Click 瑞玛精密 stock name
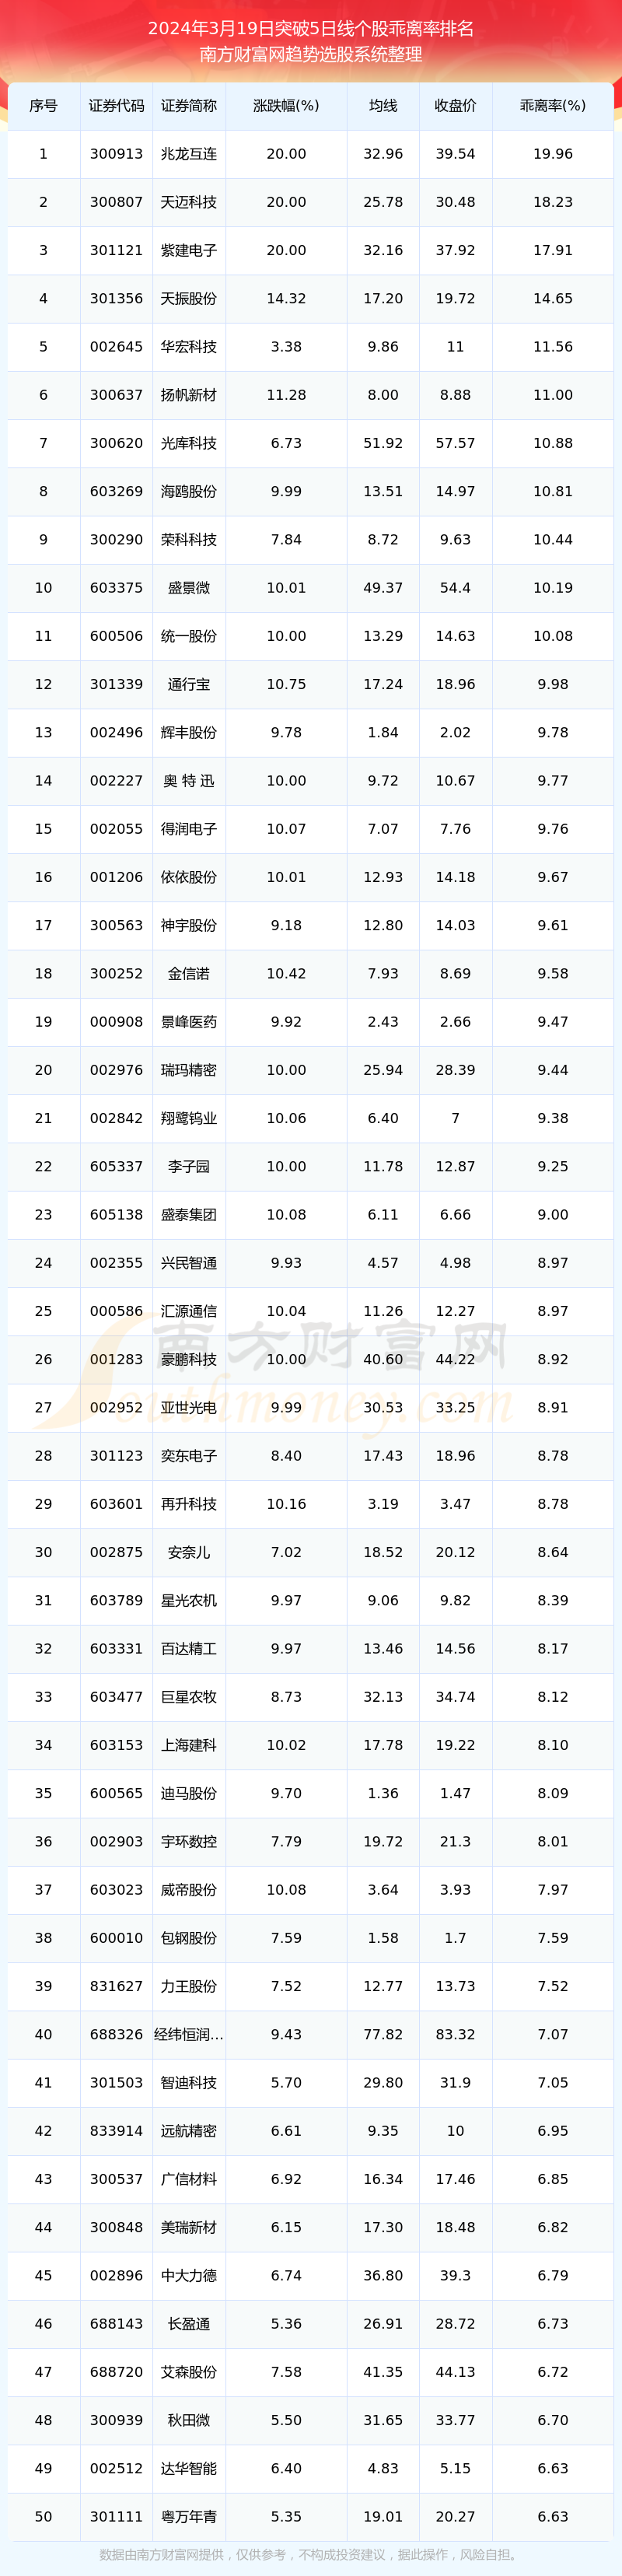Screen dimensions: 622x2576 (x=189, y=1070)
